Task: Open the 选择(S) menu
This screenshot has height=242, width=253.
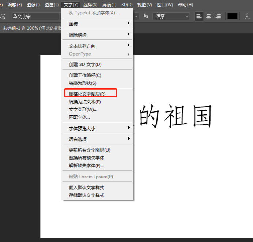Action: pos(90,5)
